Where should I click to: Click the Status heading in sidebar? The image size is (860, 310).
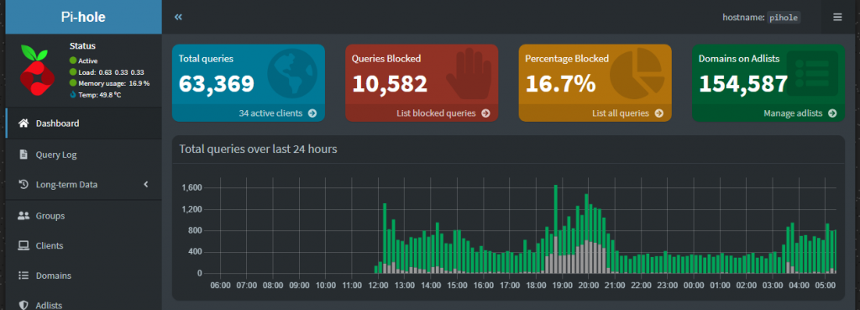83,46
